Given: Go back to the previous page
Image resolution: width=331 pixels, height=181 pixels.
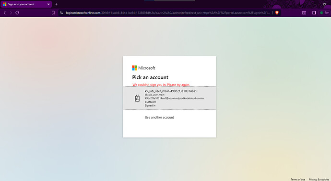Looking at the screenshot, I should 5,12.
